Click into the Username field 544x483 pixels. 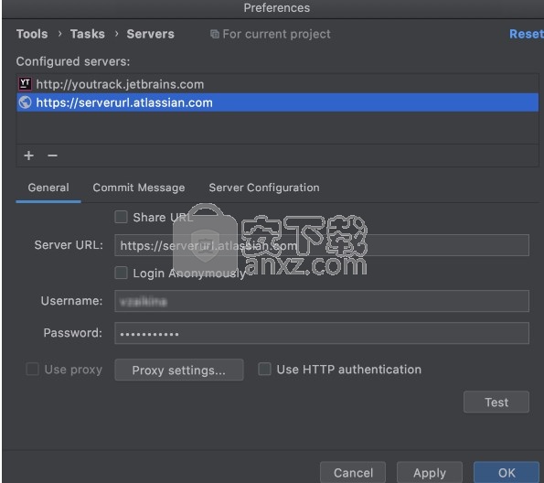point(322,301)
